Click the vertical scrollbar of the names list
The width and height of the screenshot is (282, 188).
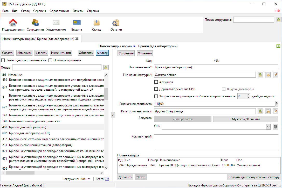(x=106, y=94)
